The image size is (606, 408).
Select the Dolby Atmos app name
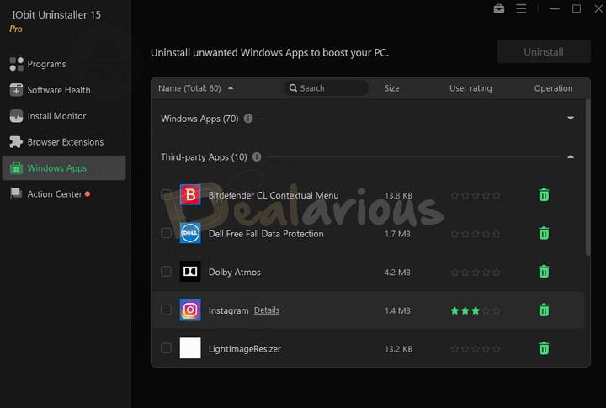[x=235, y=272]
